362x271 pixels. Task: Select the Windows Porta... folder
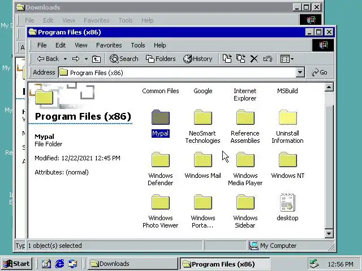click(202, 202)
